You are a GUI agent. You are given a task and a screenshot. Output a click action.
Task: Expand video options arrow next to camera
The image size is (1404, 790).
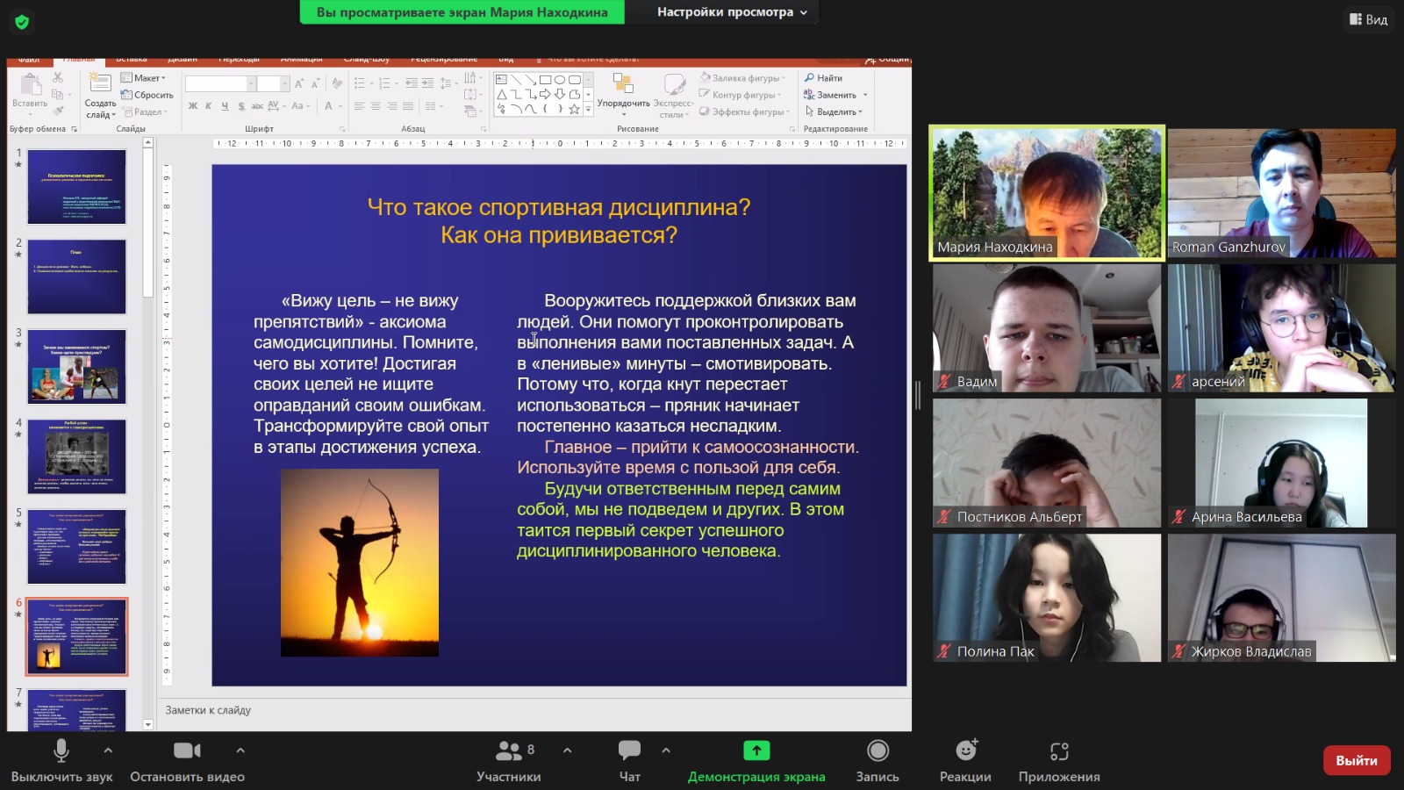pyautogui.click(x=240, y=750)
